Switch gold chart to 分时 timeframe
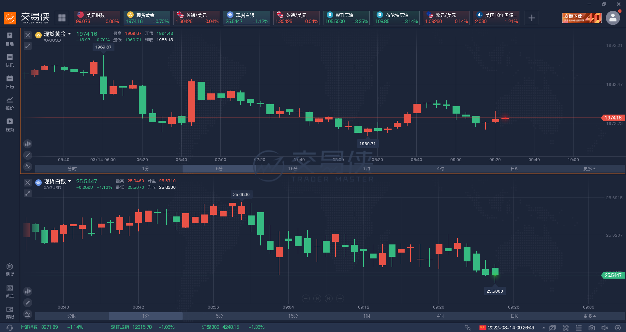 tap(72, 169)
